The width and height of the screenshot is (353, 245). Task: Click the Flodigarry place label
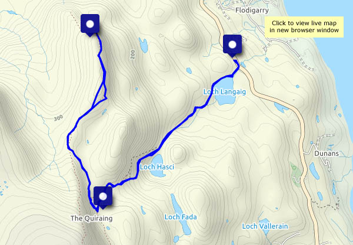click(x=252, y=11)
